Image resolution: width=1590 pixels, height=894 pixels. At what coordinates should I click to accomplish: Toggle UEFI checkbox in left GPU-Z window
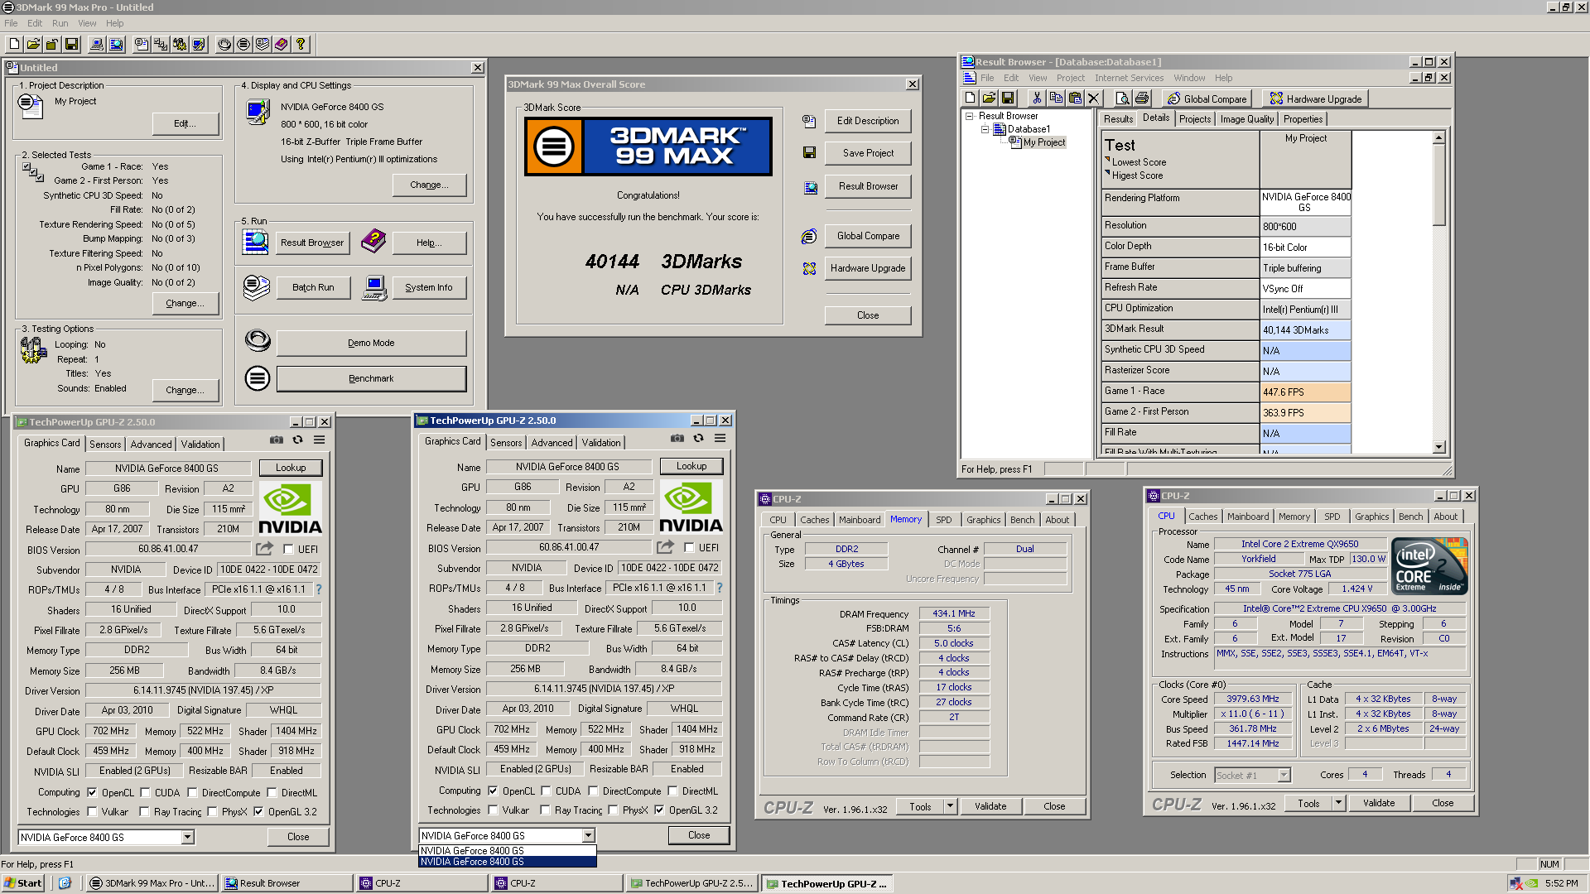(x=288, y=549)
